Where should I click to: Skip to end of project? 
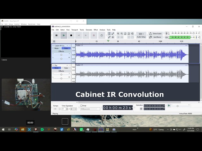tap(86, 35)
